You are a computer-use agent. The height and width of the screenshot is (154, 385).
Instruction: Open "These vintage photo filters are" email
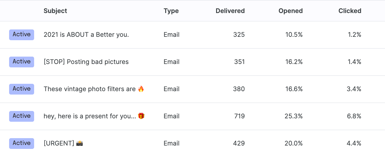click(90, 89)
